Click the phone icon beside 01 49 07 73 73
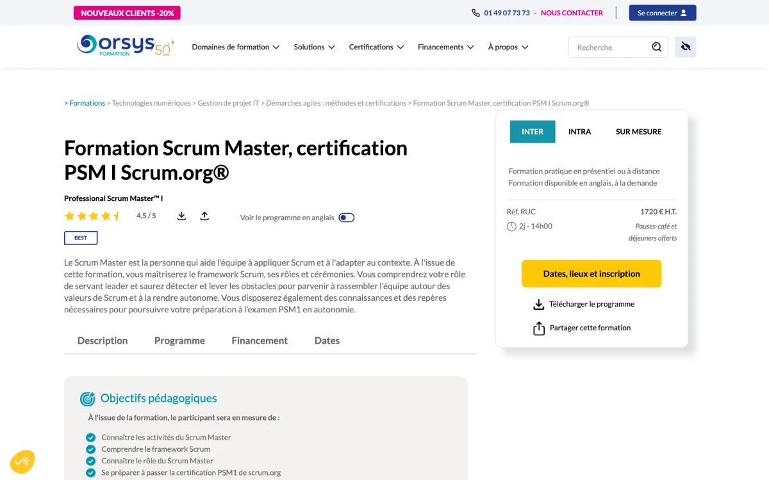Viewport: 769px width, 480px height. pos(475,13)
